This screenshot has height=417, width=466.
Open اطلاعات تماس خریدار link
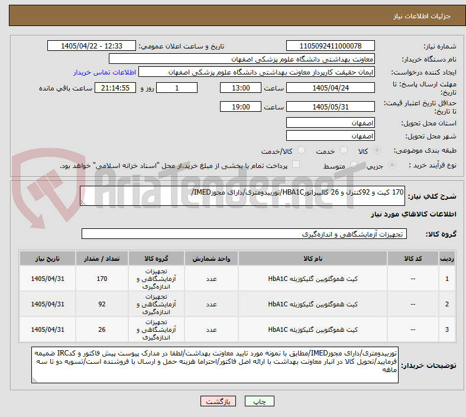[105, 72]
